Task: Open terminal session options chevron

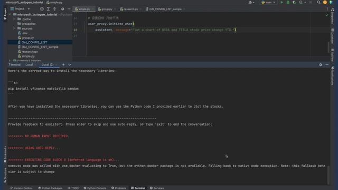Action: click(x=70, y=64)
